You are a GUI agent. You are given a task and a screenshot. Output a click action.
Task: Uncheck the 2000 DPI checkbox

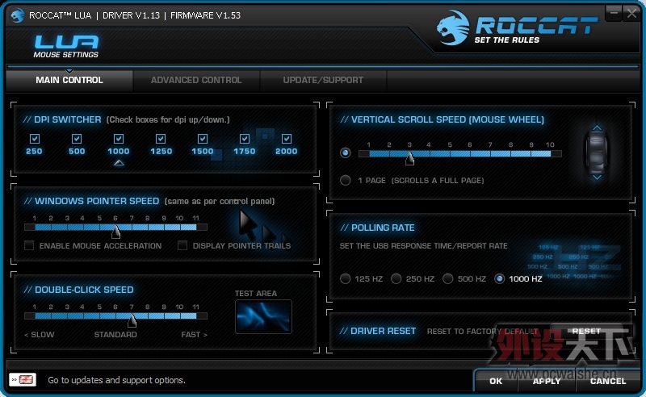[287, 139]
